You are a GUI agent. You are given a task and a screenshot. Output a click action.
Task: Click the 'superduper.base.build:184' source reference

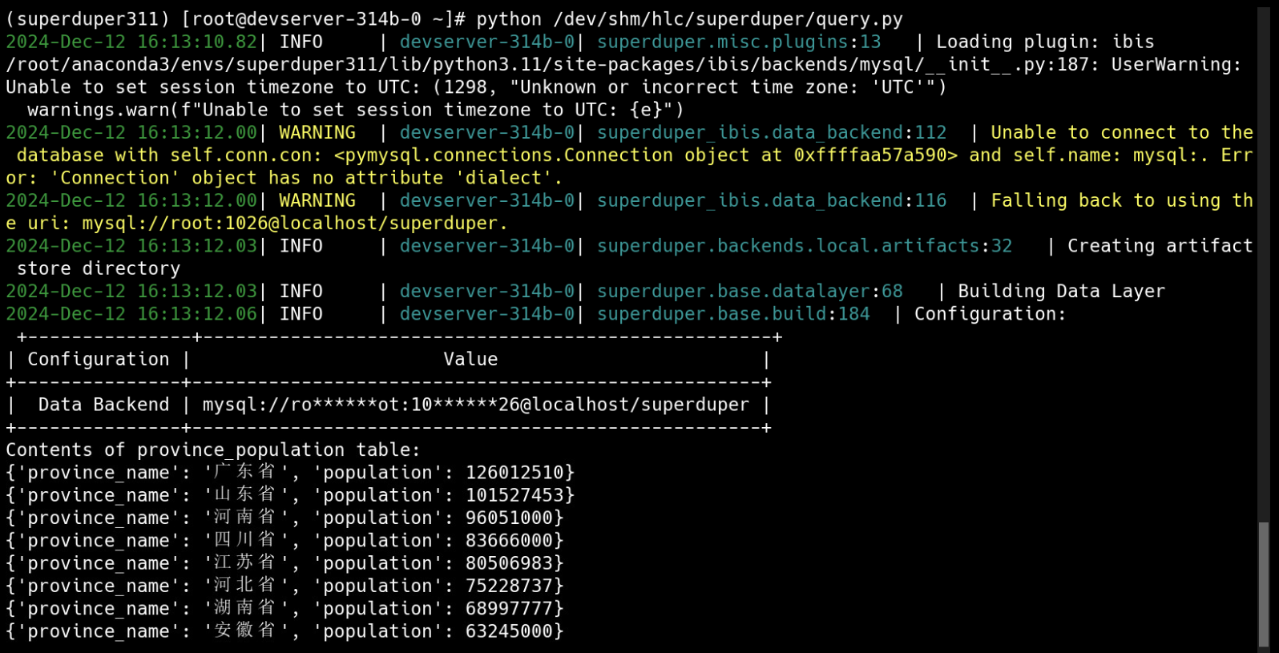click(x=733, y=314)
